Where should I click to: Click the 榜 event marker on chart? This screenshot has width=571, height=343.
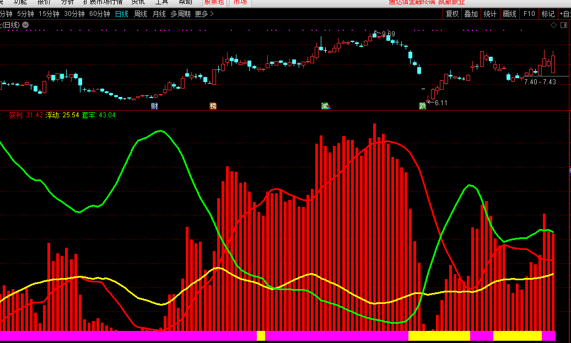point(213,106)
